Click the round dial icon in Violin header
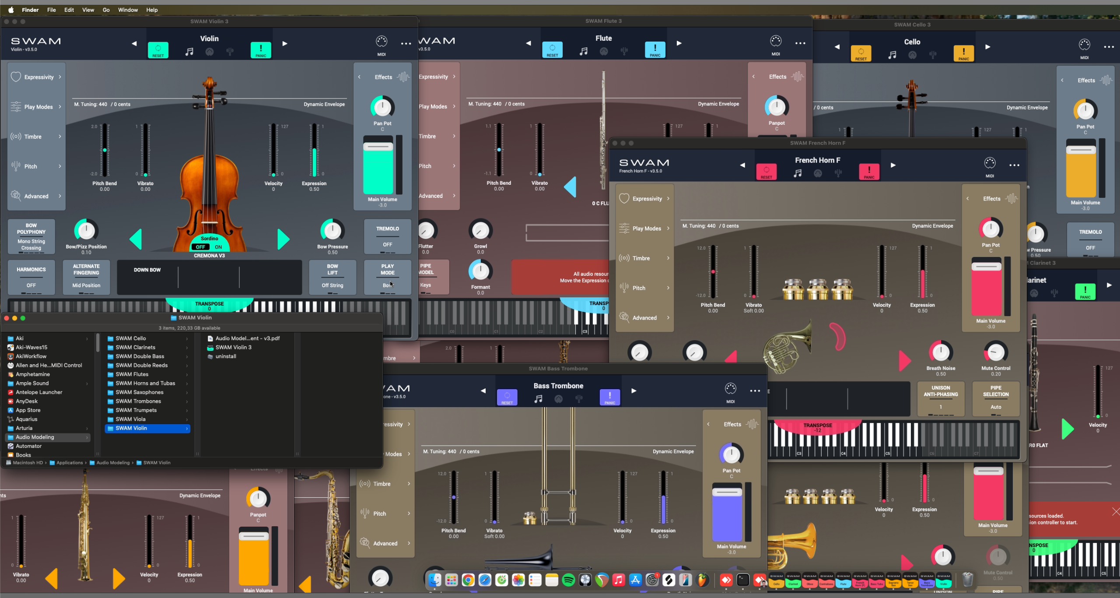 coord(210,52)
